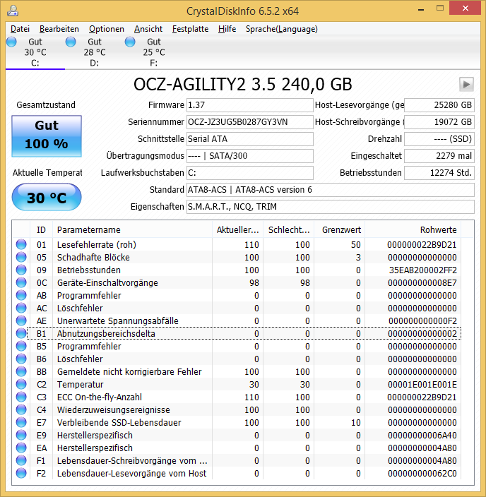Click the Aktueller... column header

pos(237,230)
